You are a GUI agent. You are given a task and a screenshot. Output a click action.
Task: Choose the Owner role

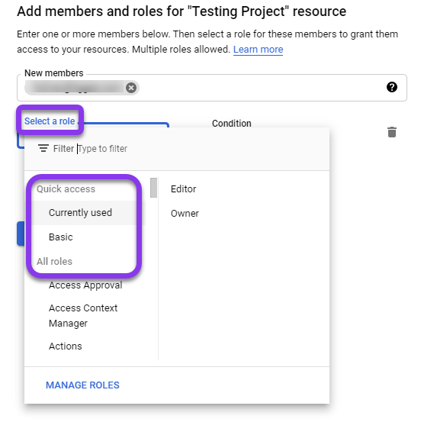tap(185, 214)
